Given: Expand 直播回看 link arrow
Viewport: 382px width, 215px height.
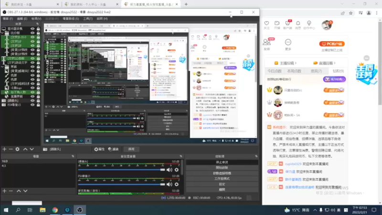Looking at the screenshot, I should coord(335,63).
